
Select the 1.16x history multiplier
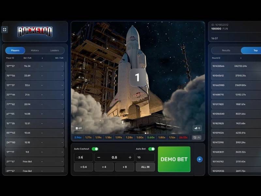click(x=172, y=137)
